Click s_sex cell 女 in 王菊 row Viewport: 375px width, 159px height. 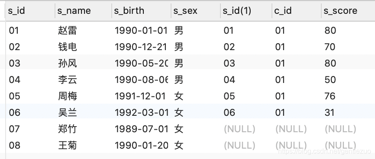179,145
